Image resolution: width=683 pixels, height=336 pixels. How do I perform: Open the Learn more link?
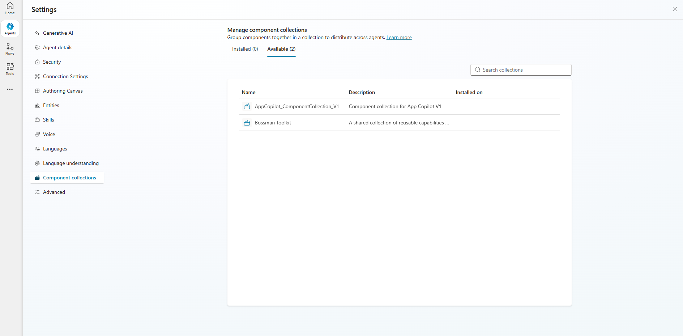tap(399, 38)
